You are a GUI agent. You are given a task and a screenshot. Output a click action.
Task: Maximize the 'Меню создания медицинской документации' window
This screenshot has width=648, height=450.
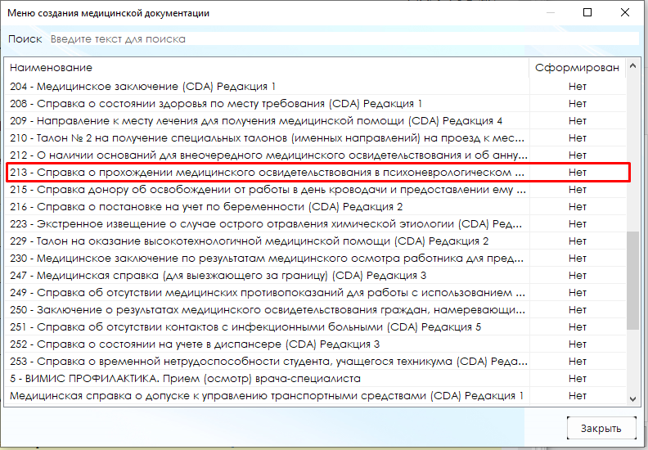tap(587, 12)
